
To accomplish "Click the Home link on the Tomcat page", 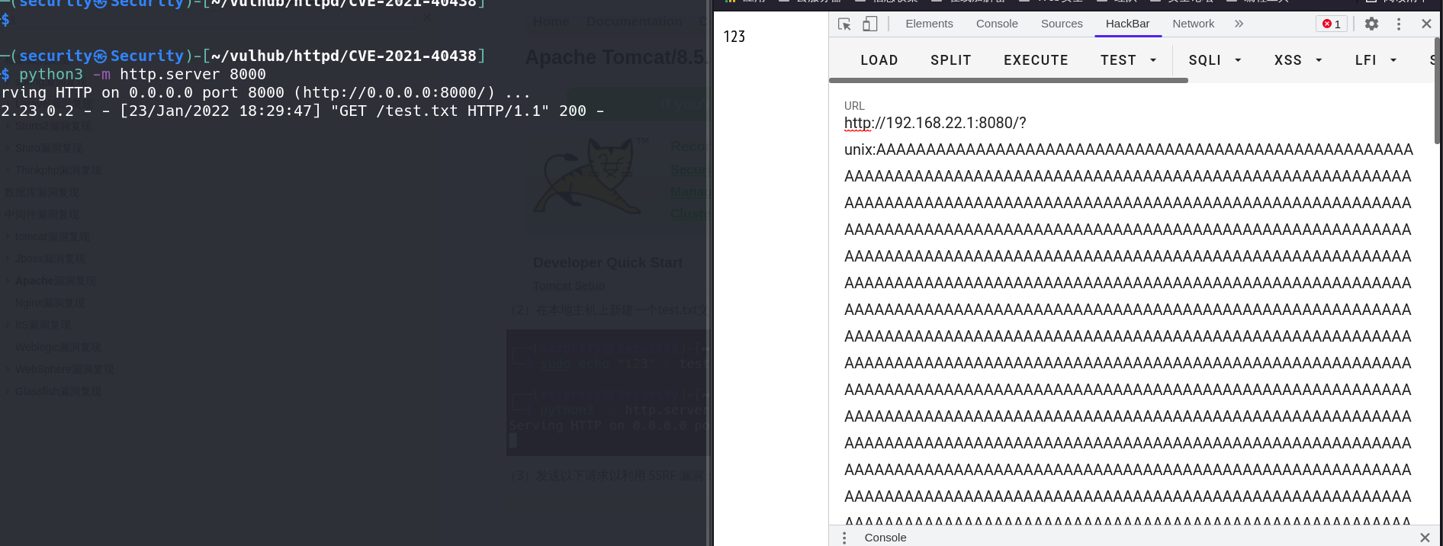I will pyautogui.click(x=551, y=21).
